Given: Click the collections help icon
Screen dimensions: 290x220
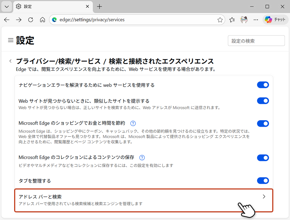Looking at the screenshot, I should (x=142, y=158).
